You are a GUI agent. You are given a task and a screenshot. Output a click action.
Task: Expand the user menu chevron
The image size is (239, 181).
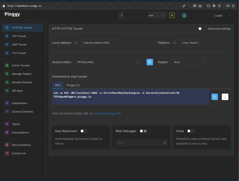coord(229,16)
